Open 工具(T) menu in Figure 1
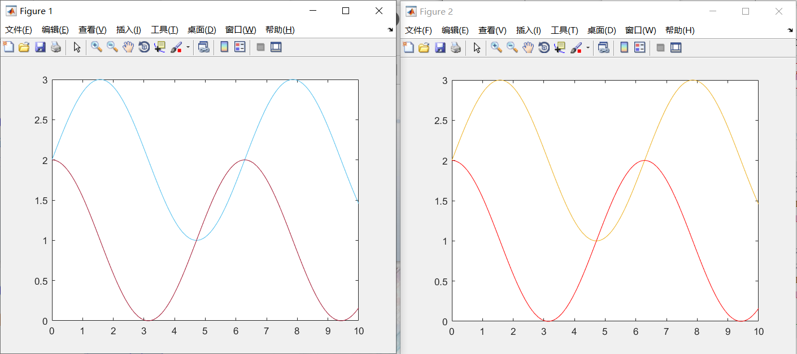Image resolution: width=797 pixels, height=354 pixels. click(x=164, y=30)
